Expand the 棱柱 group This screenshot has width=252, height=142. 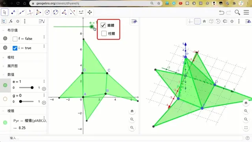click(x=3, y=57)
